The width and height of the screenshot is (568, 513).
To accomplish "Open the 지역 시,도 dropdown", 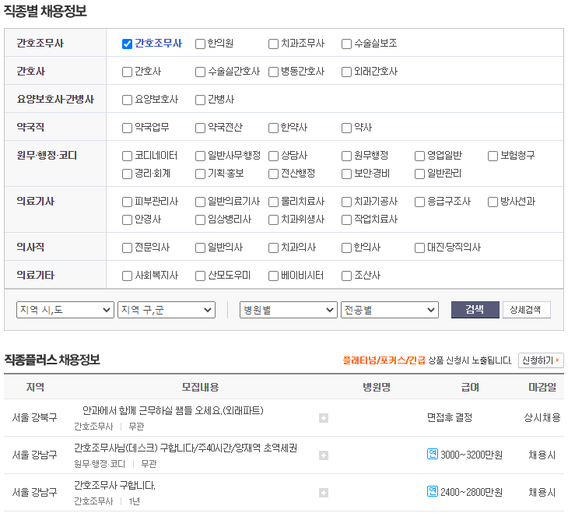I will pyautogui.click(x=65, y=310).
